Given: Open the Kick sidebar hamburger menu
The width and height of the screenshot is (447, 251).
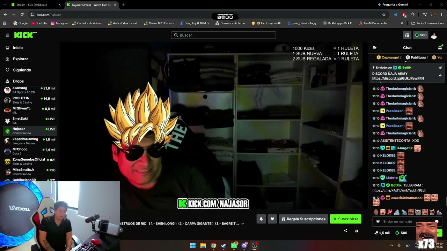Looking at the screenshot, I should (x=7, y=35).
